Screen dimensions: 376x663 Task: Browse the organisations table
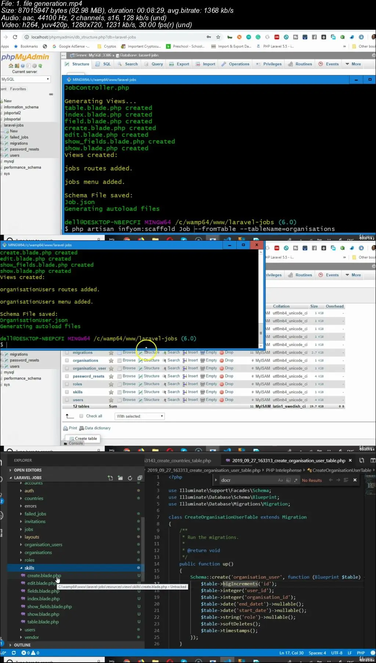tap(126, 360)
